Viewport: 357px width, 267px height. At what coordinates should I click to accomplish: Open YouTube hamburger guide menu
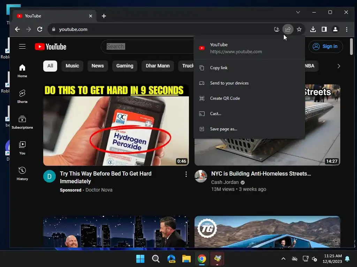coord(22,46)
